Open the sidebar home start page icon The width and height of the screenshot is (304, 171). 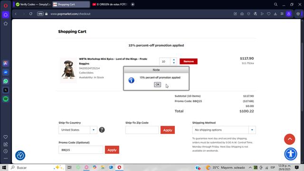pos(6,15)
